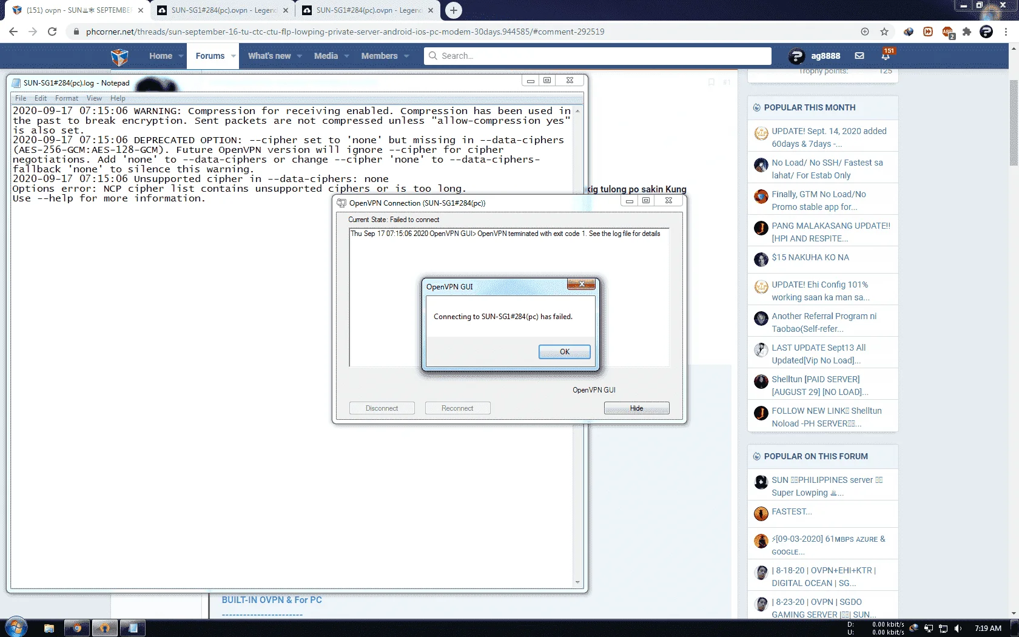The image size is (1019, 637).
Task: Click the Hide button in the OpenVPN Connection window
Action: click(636, 408)
